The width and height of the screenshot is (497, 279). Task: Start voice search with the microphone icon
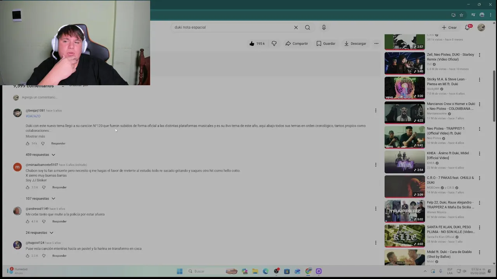point(324,27)
